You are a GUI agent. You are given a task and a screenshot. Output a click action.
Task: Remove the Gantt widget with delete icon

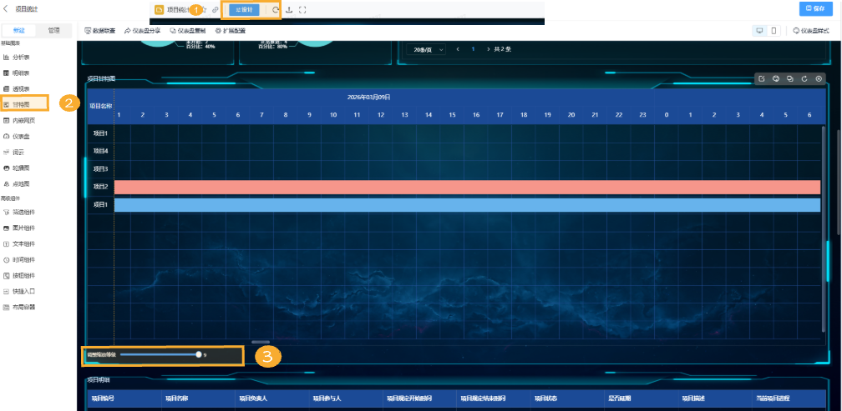[x=819, y=79]
